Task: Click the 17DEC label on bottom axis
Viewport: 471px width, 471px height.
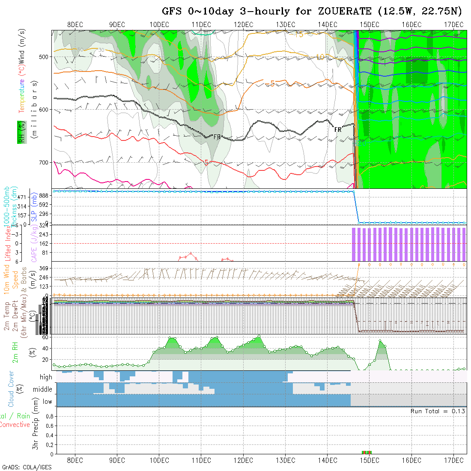Action: (x=454, y=460)
